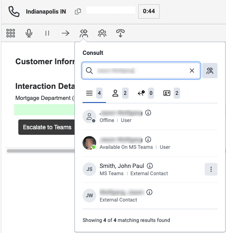The height and width of the screenshot is (233, 226).
Task: Select the Available On MS Teams user
Action: point(150,143)
